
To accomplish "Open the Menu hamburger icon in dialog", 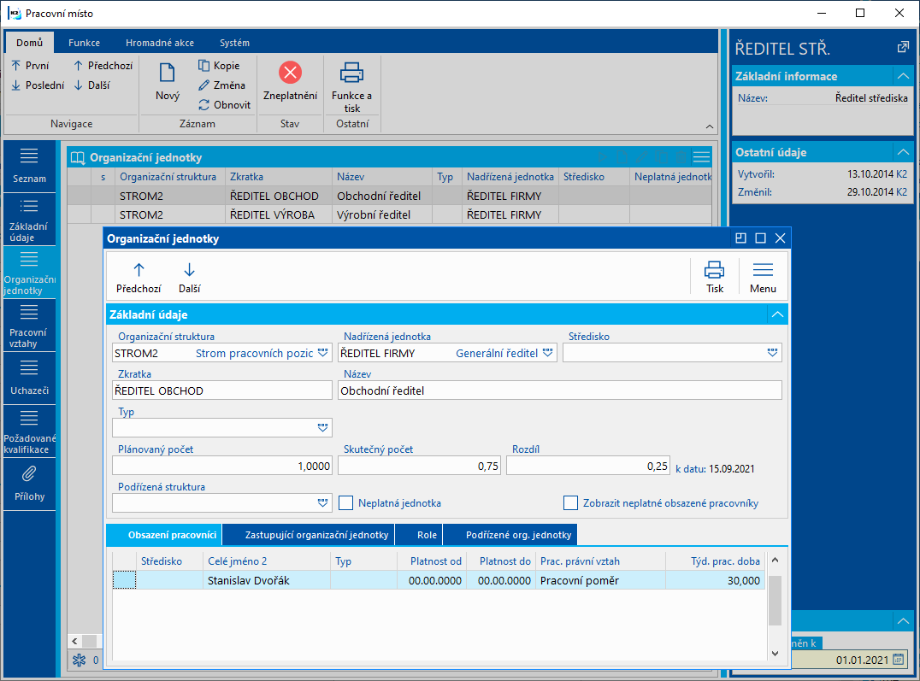I will coord(763,271).
